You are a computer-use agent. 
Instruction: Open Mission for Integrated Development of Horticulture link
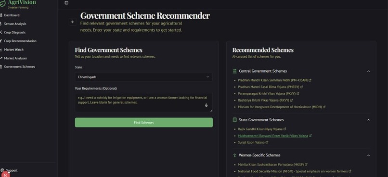[280, 107]
